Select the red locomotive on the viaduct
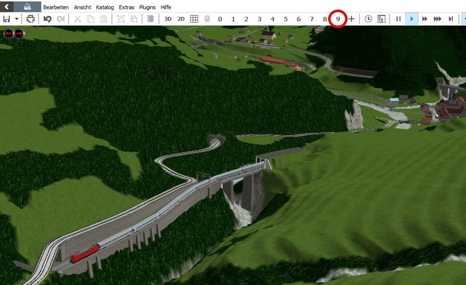Screen dimensions: 466x285 tap(85, 253)
